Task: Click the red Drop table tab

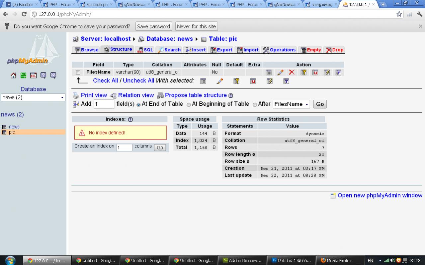Action: click(x=334, y=50)
